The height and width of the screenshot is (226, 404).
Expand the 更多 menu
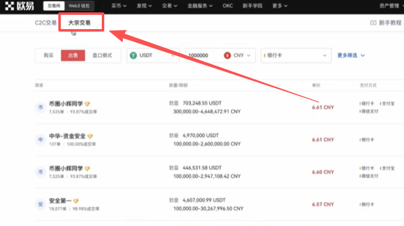(x=279, y=6)
